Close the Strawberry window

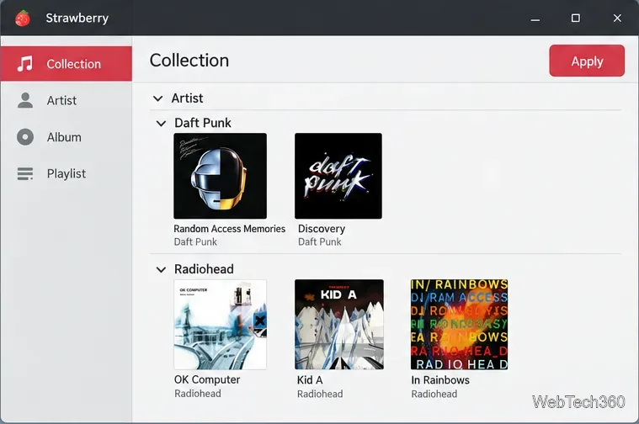[x=617, y=18]
